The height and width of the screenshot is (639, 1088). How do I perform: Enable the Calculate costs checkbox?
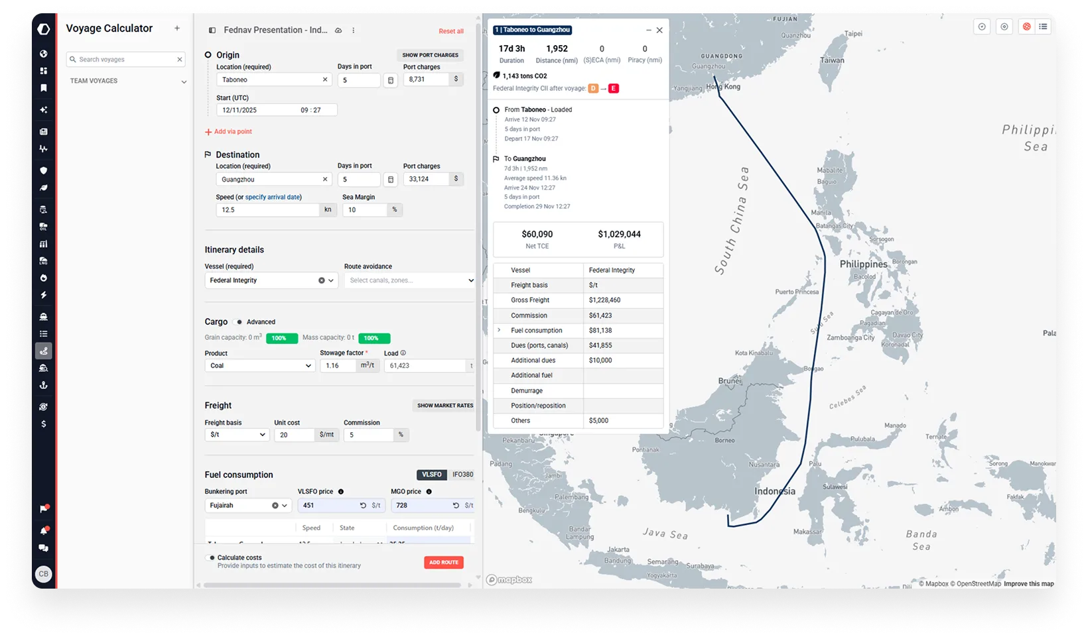pos(210,557)
